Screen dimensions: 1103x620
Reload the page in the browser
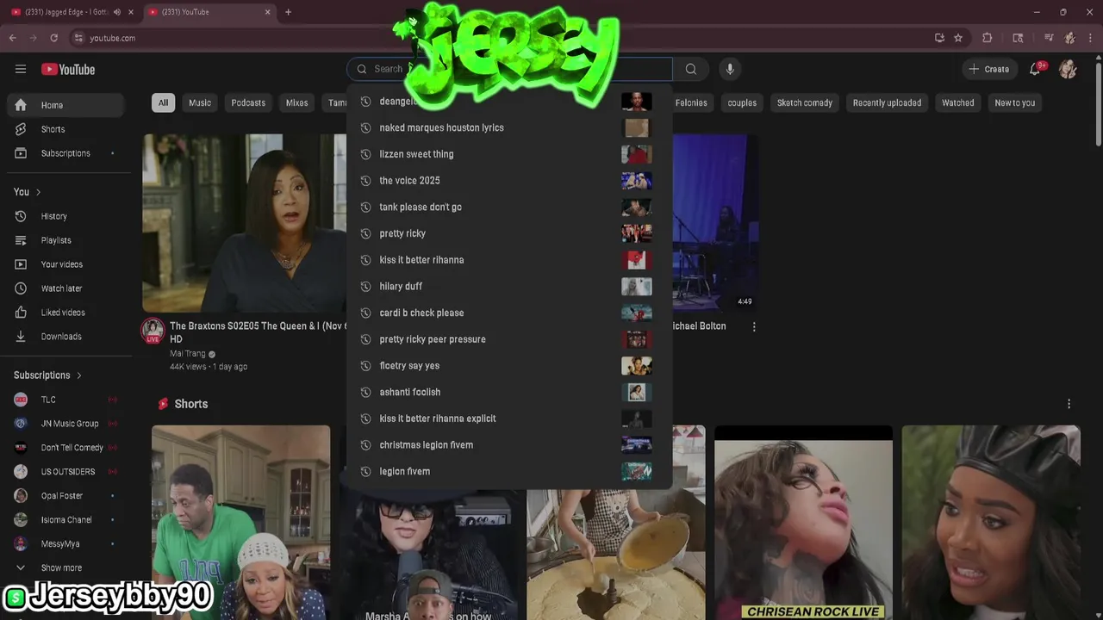coord(53,38)
